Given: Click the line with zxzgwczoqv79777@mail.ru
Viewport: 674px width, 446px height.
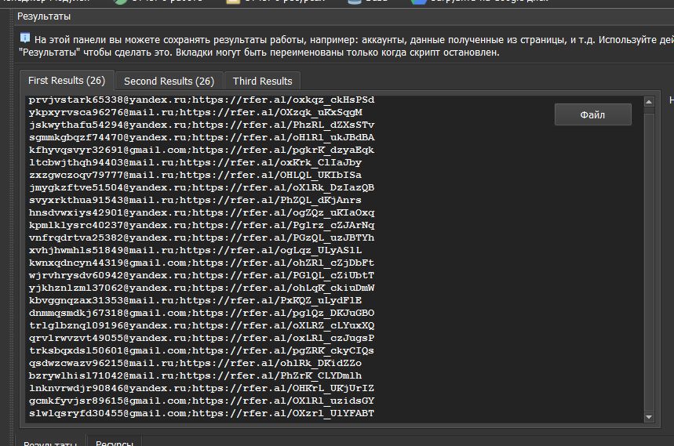Looking at the screenshot, I should point(195,175).
